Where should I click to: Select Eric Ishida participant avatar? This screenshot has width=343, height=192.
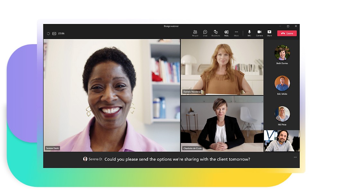(282, 84)
